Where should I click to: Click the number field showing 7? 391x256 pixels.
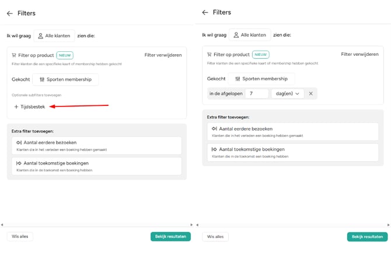pyautogui.click(x=256, y=93)
